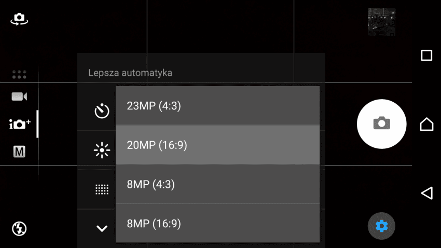441x248 pixels.
Task: Select Manual mode M icon
Action: (x=19, y=151)
